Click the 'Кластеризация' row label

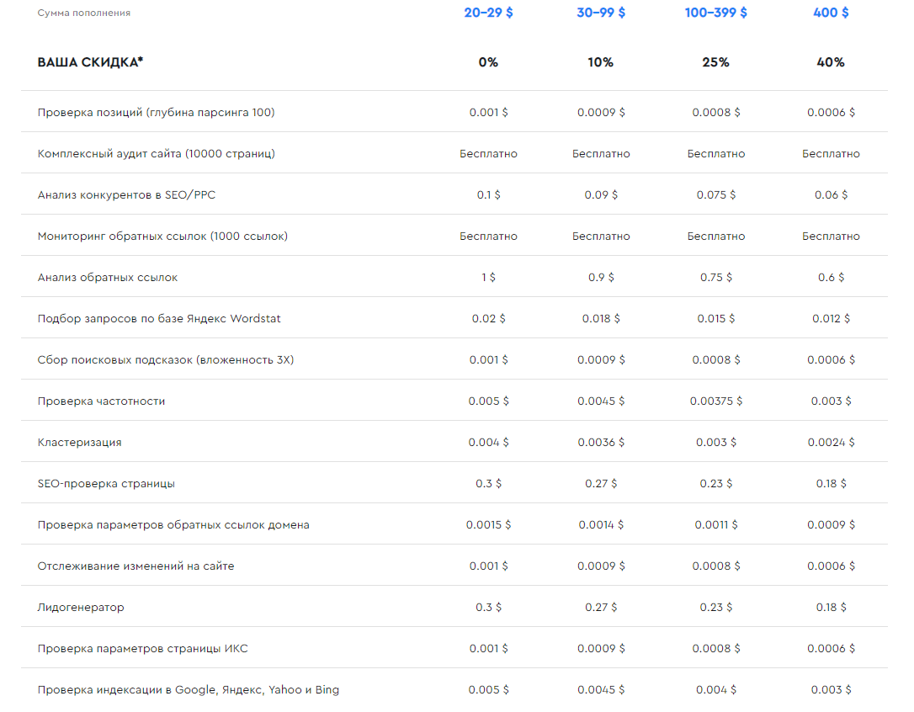79,442
